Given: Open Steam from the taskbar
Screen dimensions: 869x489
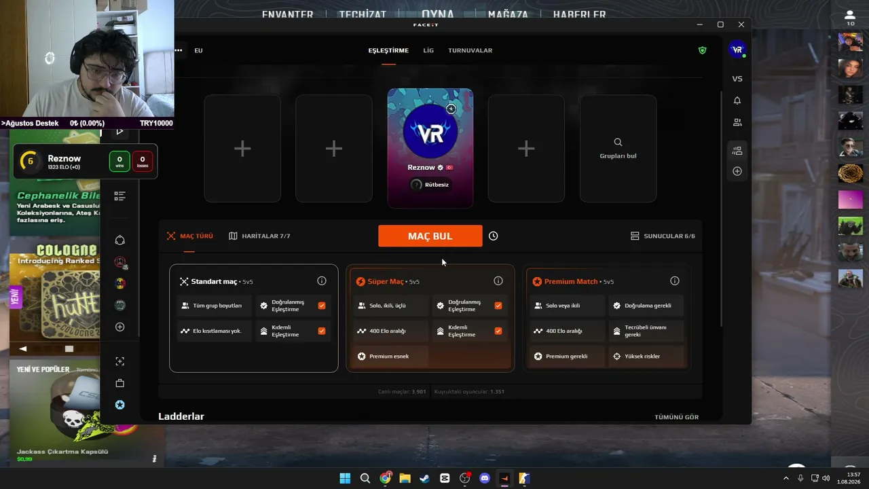Looking at the screenshot, I should [425, 478].
